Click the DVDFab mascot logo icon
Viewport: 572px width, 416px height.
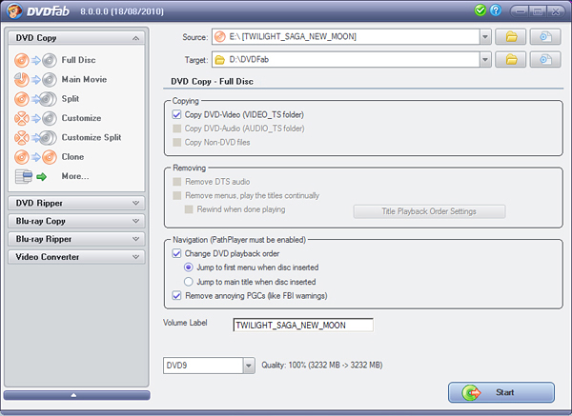[x=14, y=11]
